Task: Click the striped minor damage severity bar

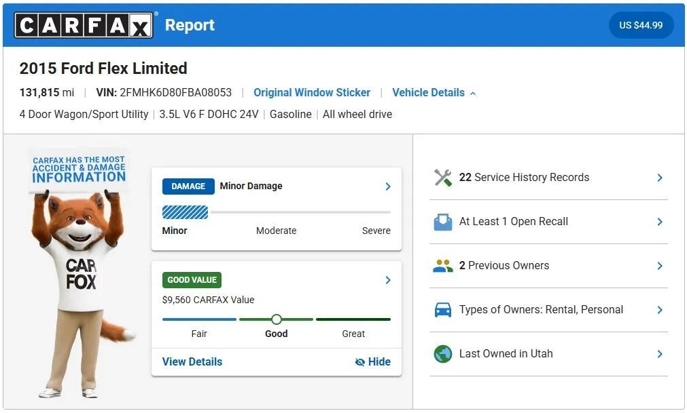Action: point(186,212)
